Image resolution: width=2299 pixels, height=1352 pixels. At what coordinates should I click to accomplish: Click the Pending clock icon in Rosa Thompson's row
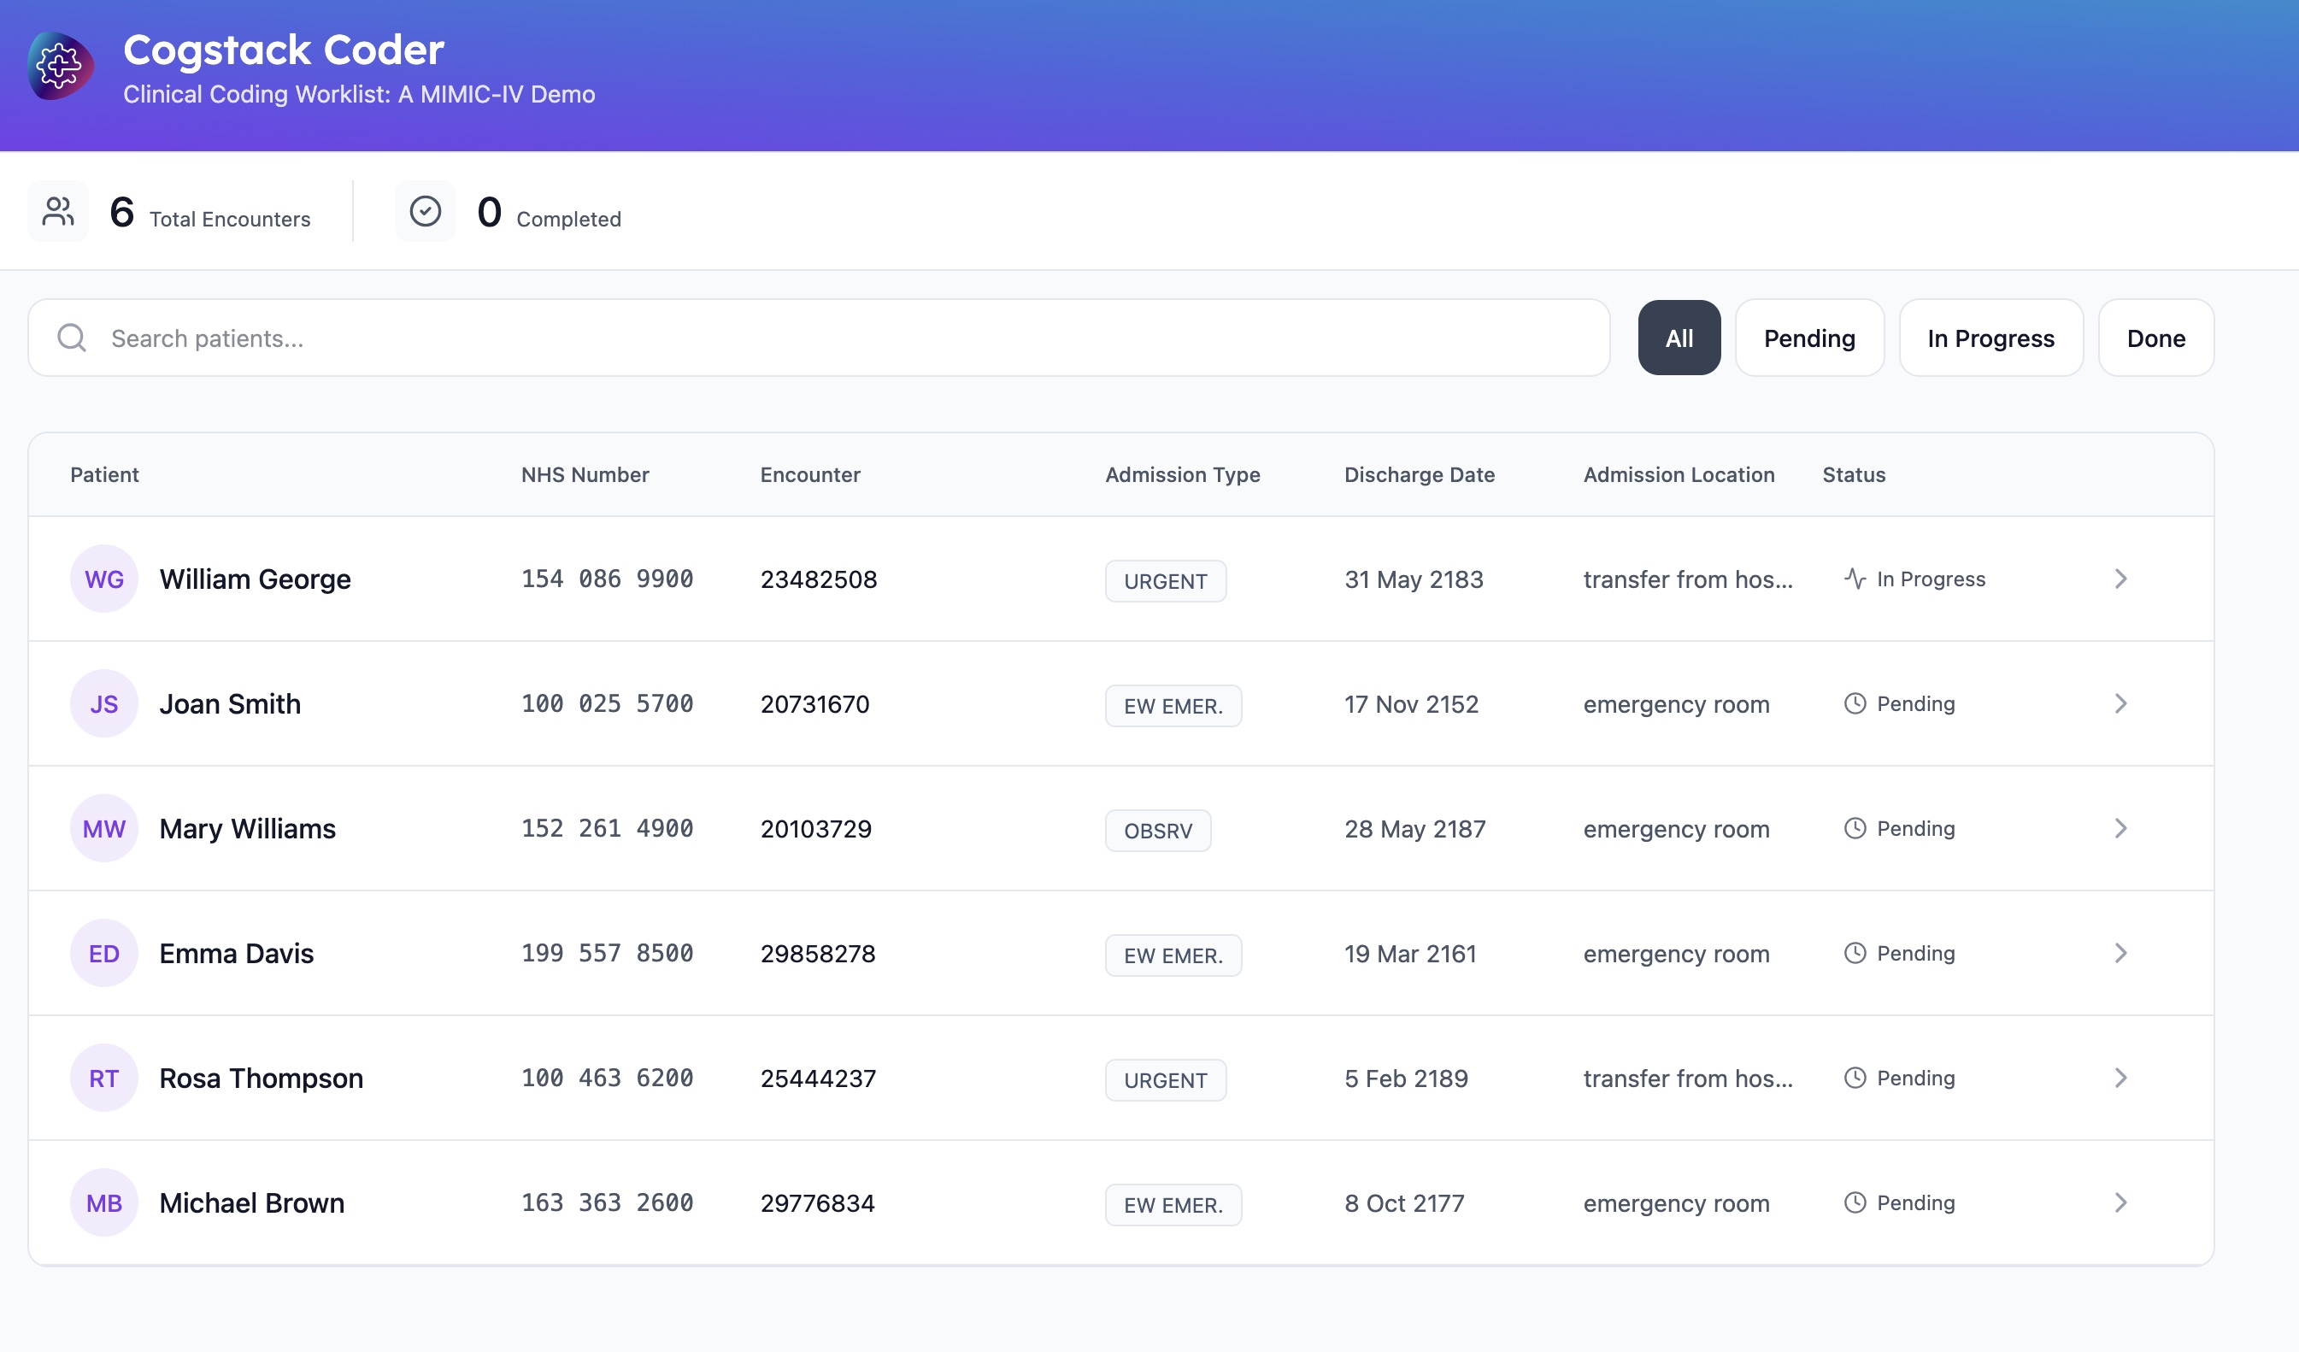pyautogui.click(x=1855, y=1078)
